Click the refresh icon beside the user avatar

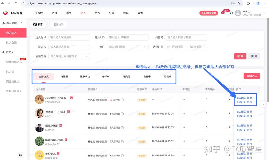point(231,13)
